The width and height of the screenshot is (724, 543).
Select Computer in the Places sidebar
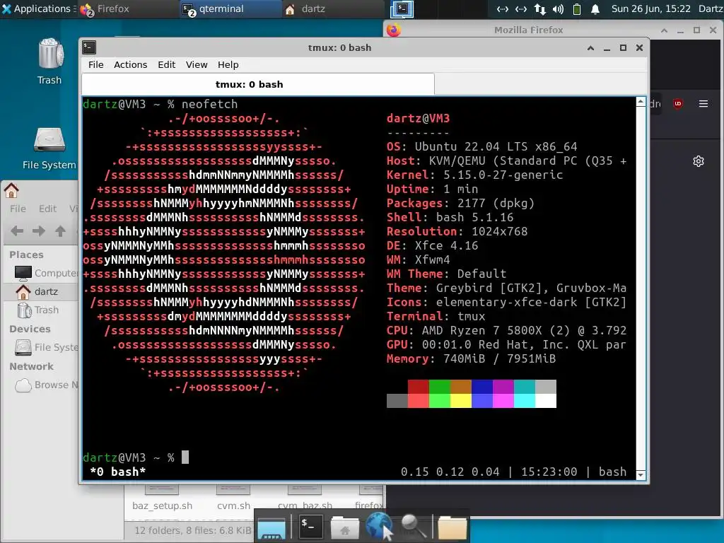[42, 273]
